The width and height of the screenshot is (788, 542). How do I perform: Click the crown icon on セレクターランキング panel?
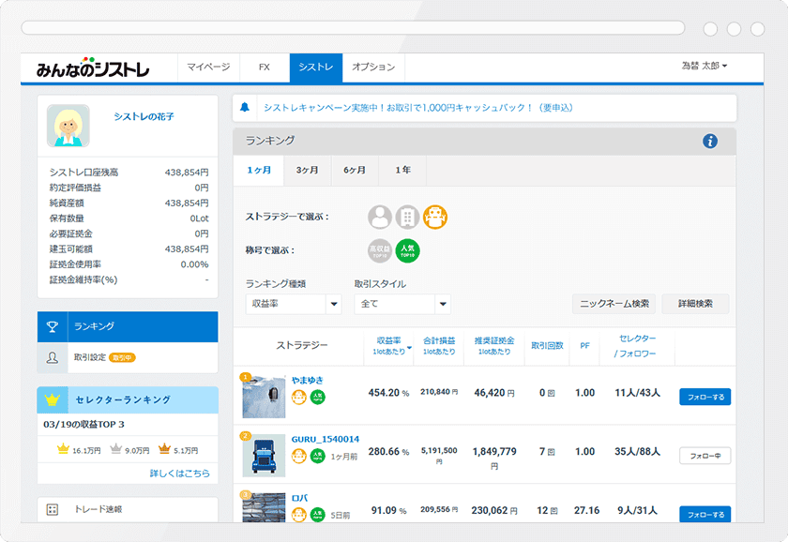53,399
